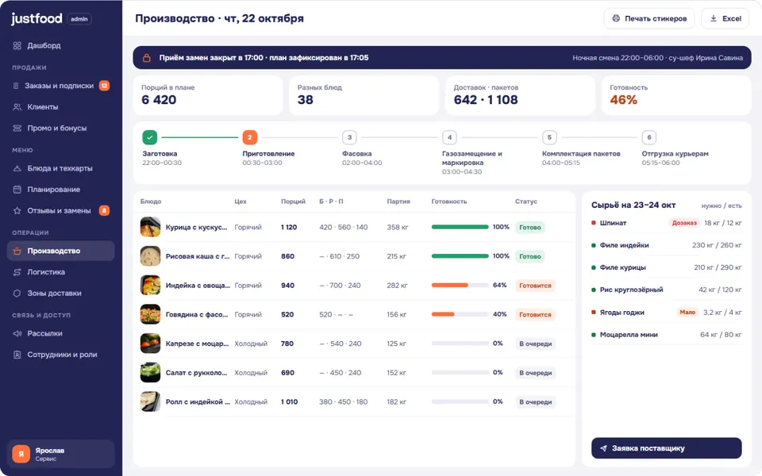Click the Готово status of Рисовая каша
This screenshot has width=762, height=476.
pyautogui.click(x=529, y=256)
